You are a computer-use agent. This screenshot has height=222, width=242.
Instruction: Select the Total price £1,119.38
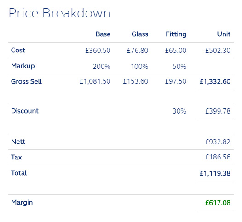click(215, 173)
